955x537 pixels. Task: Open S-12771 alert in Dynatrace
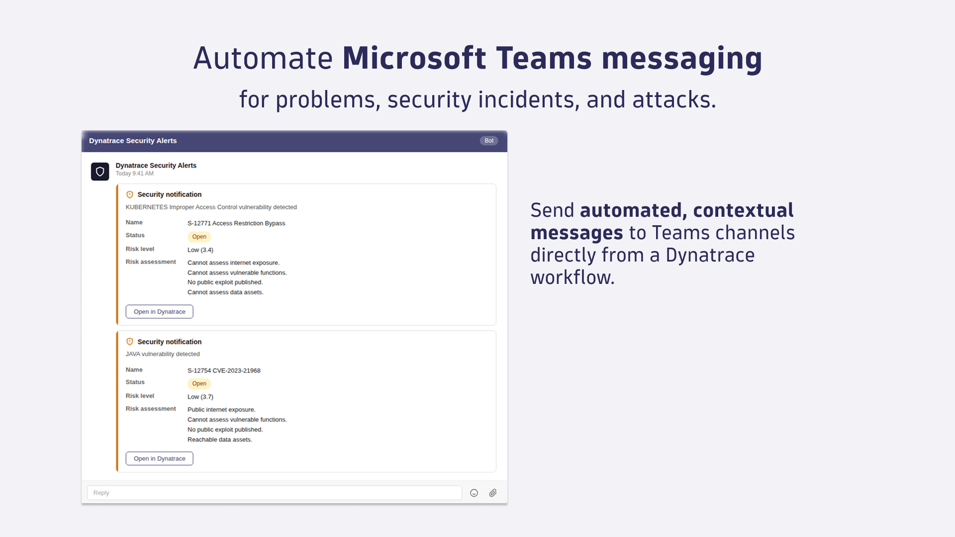point(159,312)
